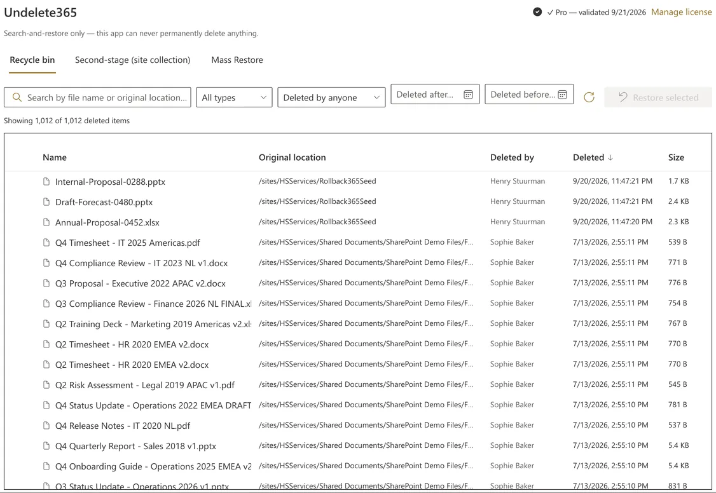Click the Showing 1,012 of 1,012 deleted items text
Image resolution: width=716 pixels, height=493 pixels.
[x=67, y=121]
